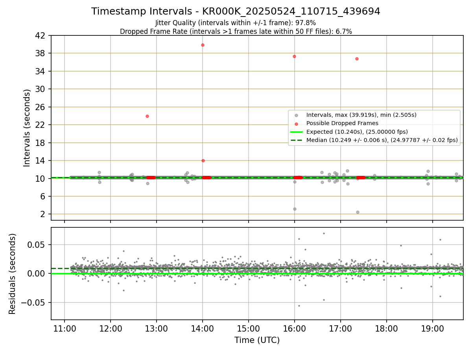Screen dimensions: 472x354
Task: Click legend entry 'Intervals, max (39.919s), min (2.505s)'
Action: (361, 115)
